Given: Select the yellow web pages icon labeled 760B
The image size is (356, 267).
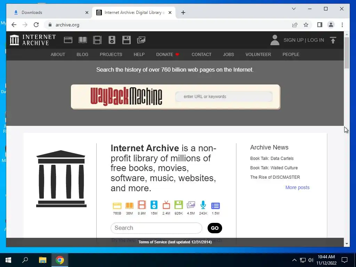Looking at the screenshot, I should click(x=117, y=205).
